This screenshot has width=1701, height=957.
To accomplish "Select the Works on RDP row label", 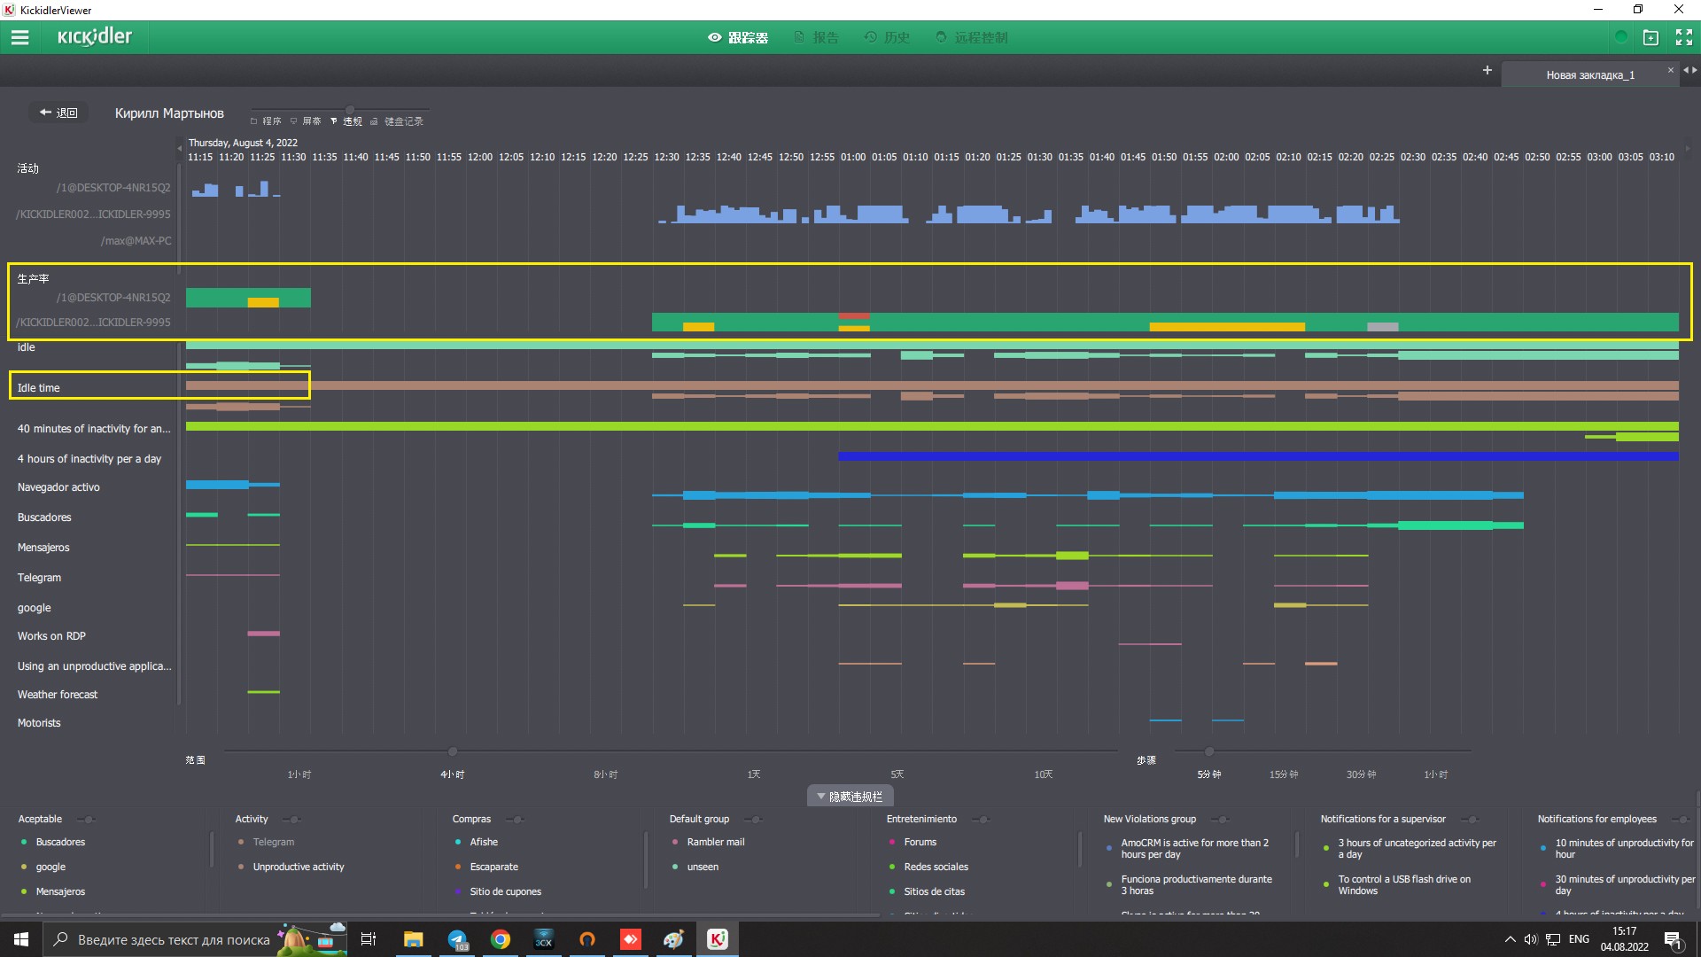I will pyautogui.click(x=51, y=636).
